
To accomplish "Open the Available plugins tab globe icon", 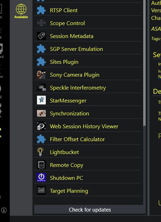I will pyautogui.click(x=21, y=9).
